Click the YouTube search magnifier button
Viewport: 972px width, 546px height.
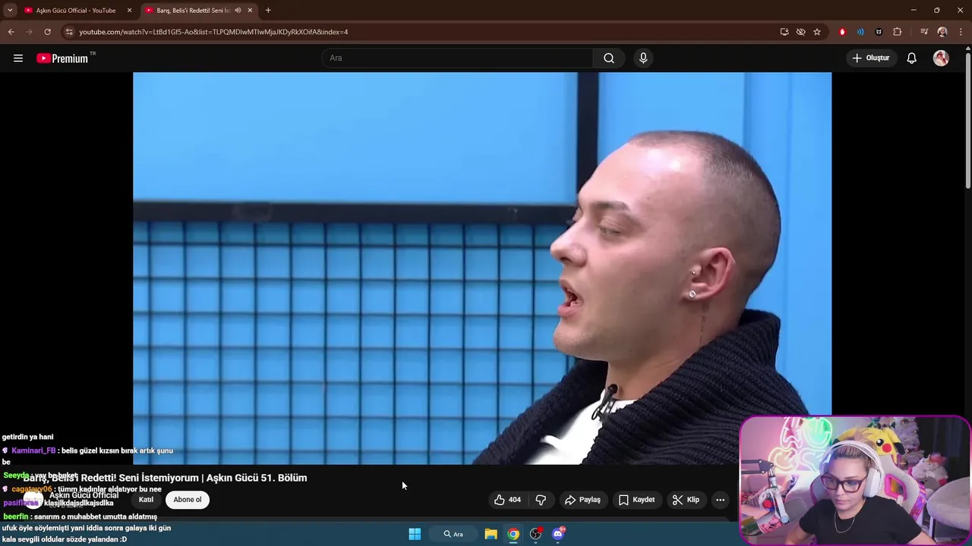(x=609, y=58)
